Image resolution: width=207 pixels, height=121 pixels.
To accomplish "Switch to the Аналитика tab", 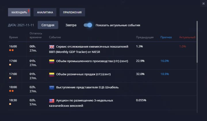I will point(45,12).
